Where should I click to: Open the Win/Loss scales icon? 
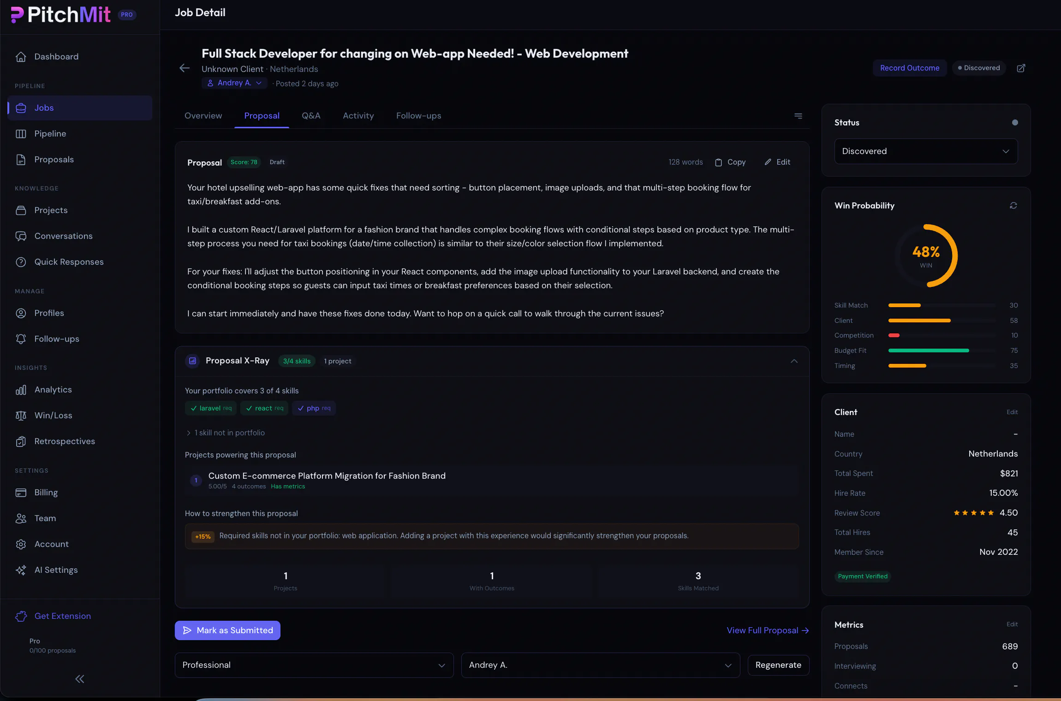[x=21, y=416]
